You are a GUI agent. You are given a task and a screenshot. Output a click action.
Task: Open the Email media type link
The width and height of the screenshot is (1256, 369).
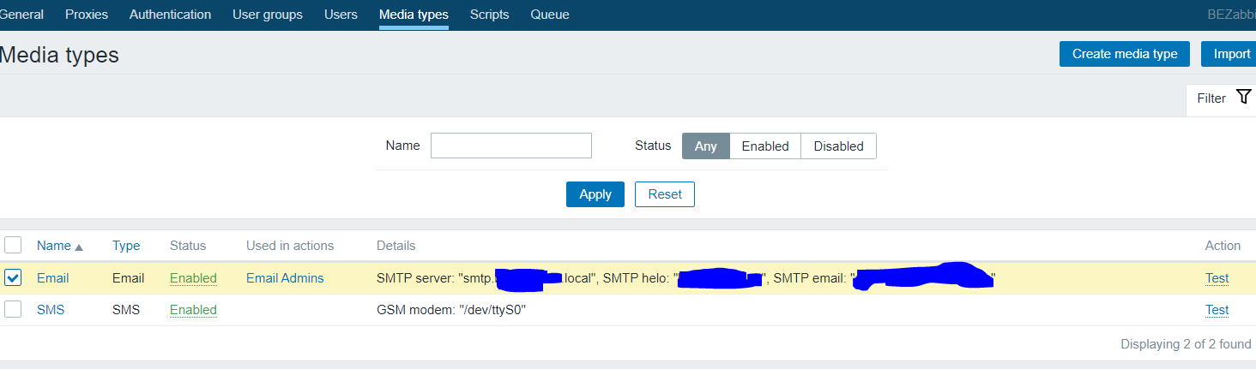(x=52, y=278)
